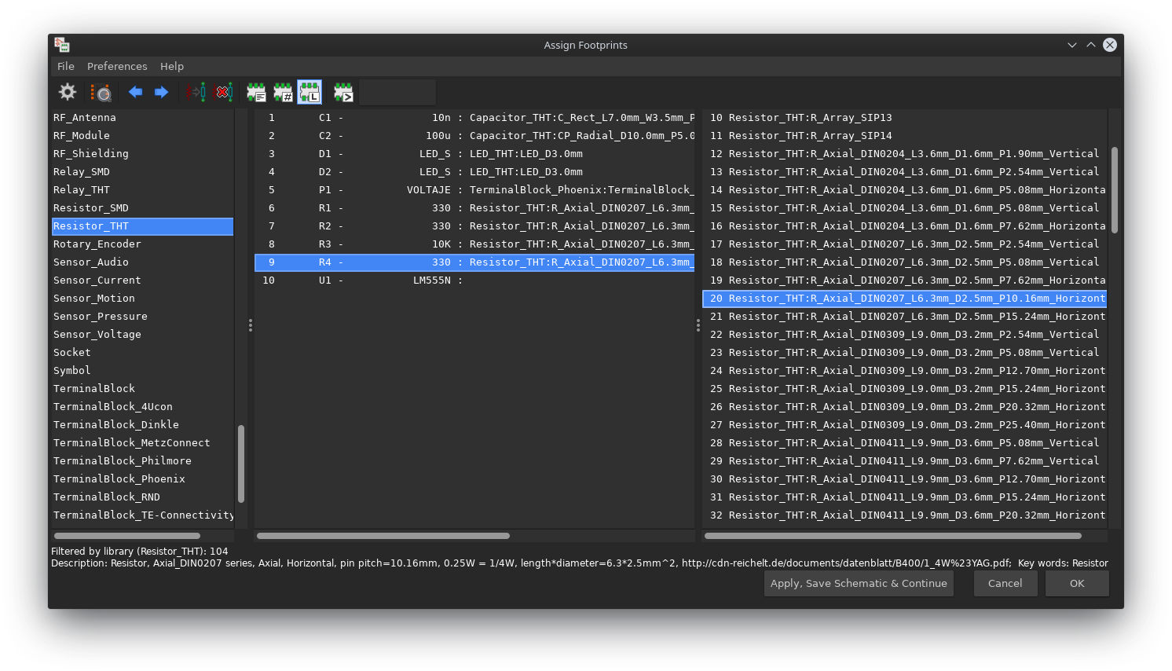Choose footprint 20 DIN0207 P10.16mm Horizontal
Viewport: 1172px width, 671px height.
coord(904,298)
